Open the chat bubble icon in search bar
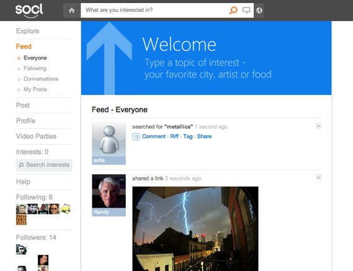 (246, 11)
